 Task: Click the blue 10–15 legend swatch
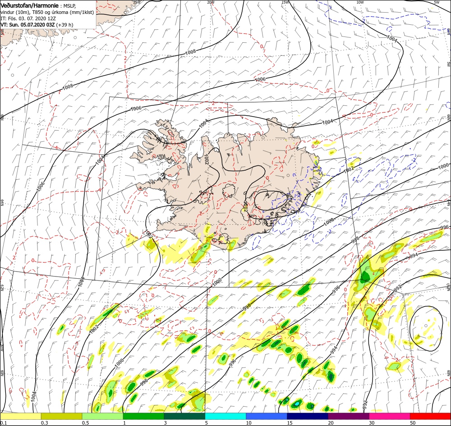coord(267,416)
